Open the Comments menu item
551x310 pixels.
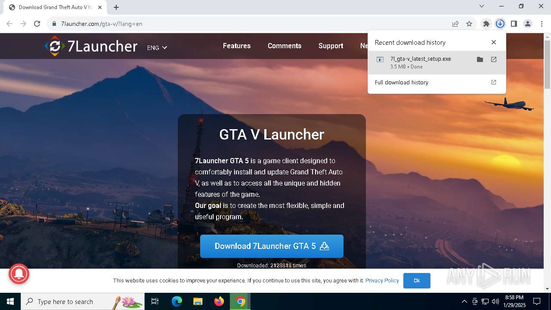tap(285, 46)
